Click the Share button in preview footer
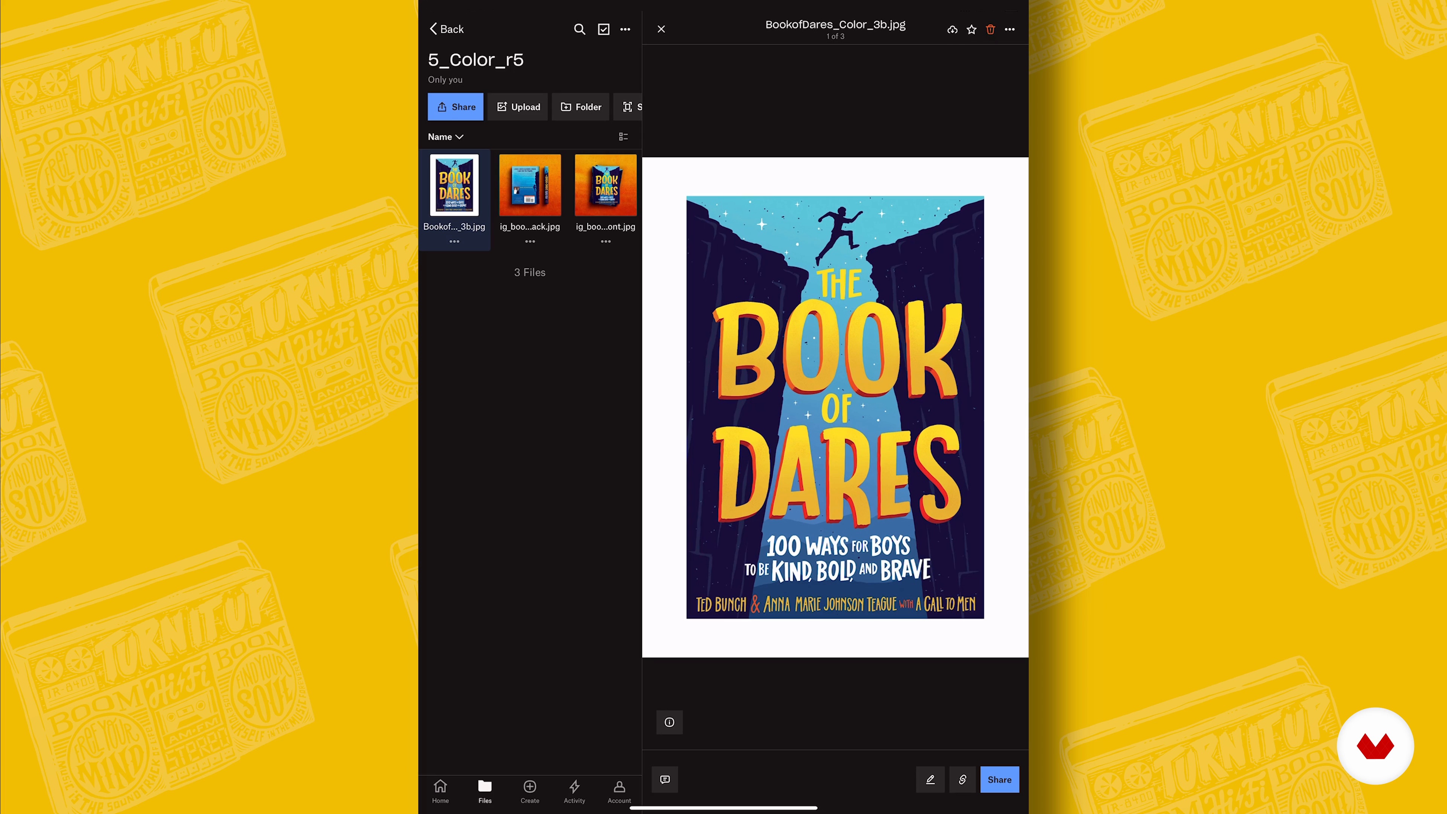Screen dimensions: 1447x814 999,780
